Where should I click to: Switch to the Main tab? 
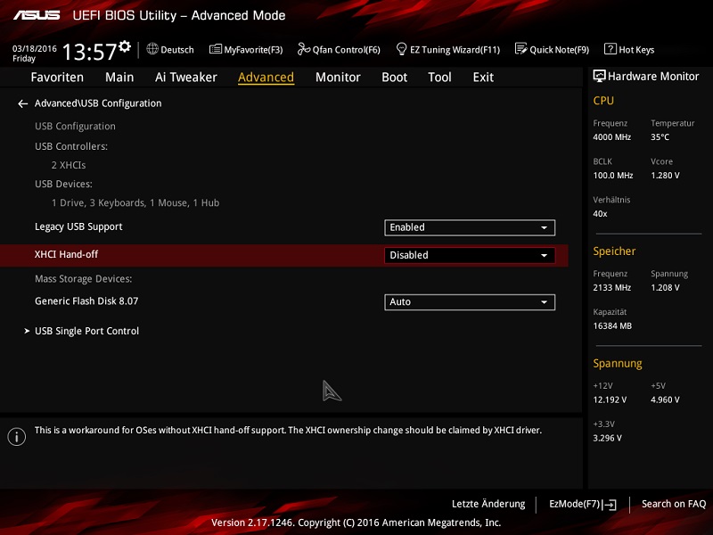(119, 78)
